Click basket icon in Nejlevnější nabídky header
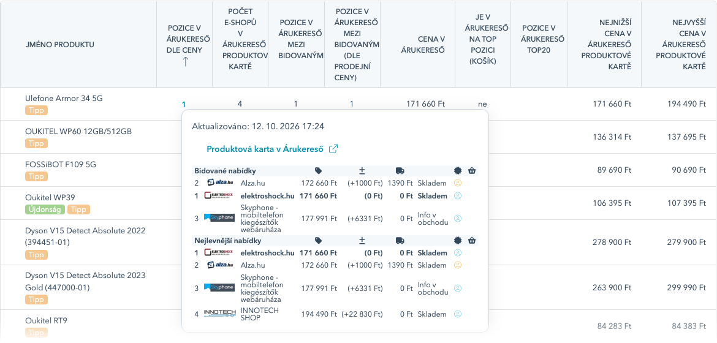This screenshot has width=717, height=343. 472,241
